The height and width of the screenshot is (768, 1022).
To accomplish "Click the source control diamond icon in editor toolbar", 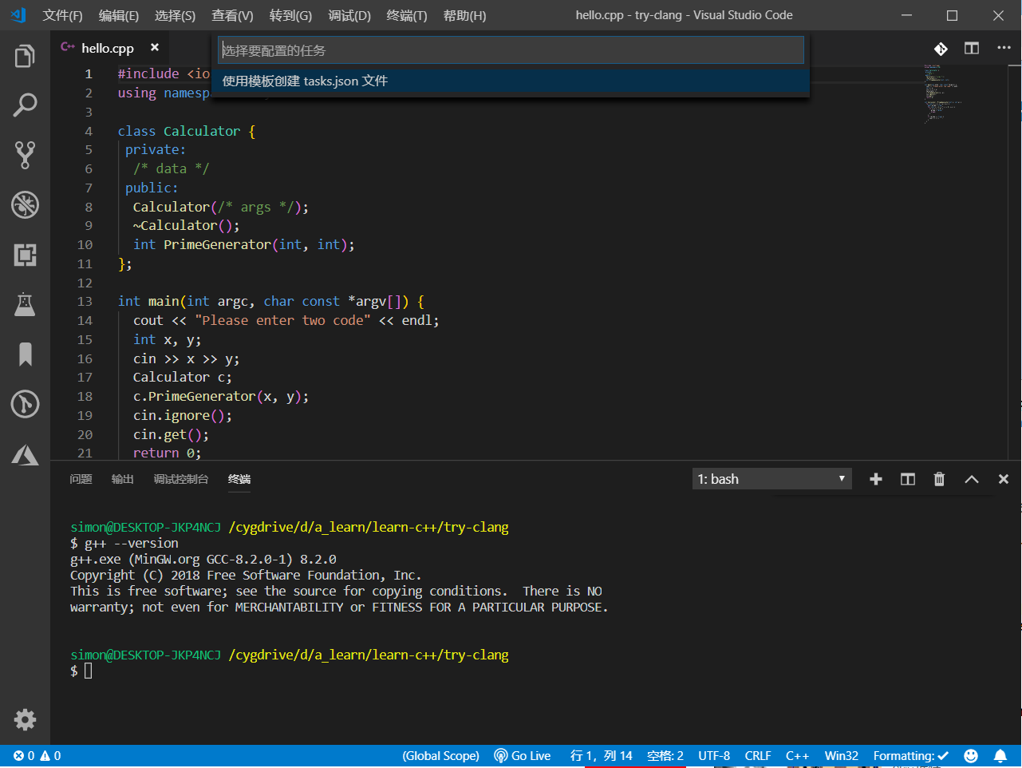I will click(x=941, y=49).
